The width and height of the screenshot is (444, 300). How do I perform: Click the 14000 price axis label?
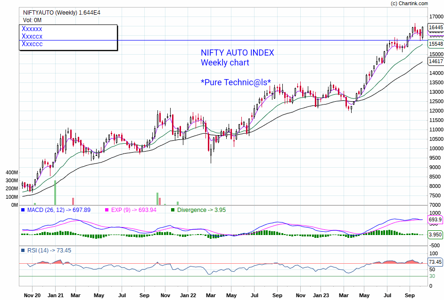[x=436, y=73]
